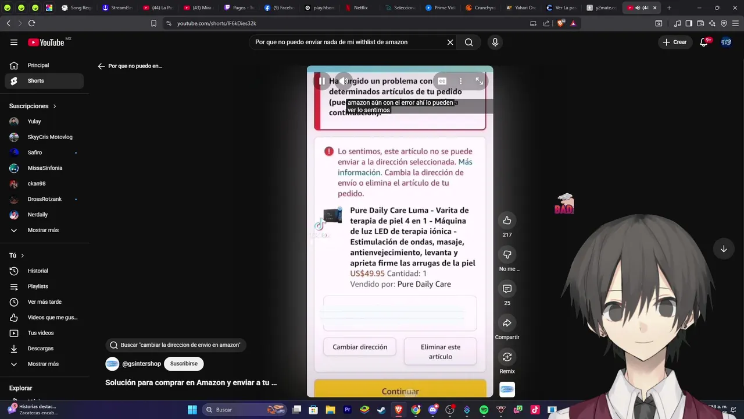Select Shorts in the sidebar
744x419 pixels.
pyautogui.click(x=44, y=81)
